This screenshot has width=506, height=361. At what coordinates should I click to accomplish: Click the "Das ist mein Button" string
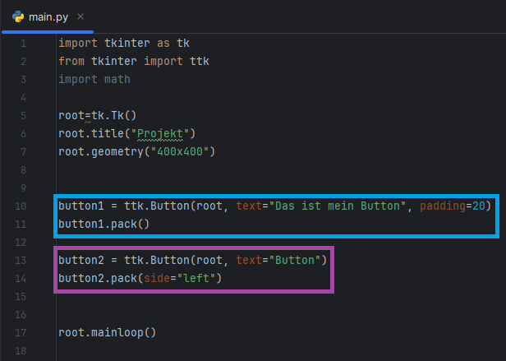point(337,206)
